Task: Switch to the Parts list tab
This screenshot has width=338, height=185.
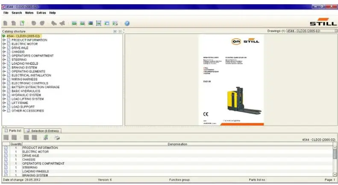Action: [13, 131]
